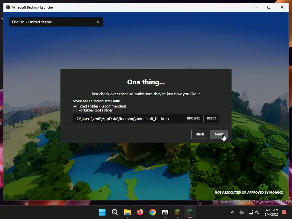The image size is (292, 219).
Task: Open the Windows Start menu
Action: [102, 212]
